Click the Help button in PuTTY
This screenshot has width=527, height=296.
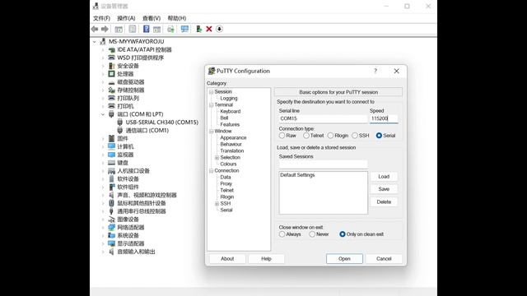[x=266, y=259]
